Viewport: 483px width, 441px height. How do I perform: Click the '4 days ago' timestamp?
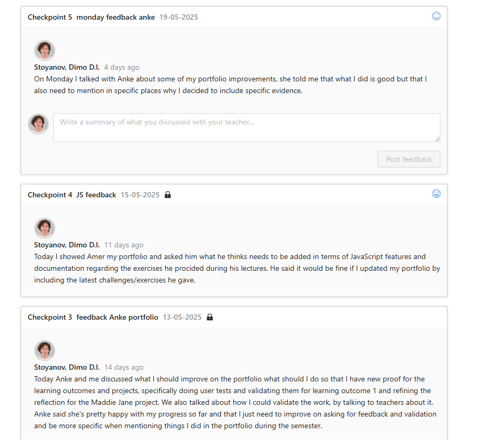(121, 67)
